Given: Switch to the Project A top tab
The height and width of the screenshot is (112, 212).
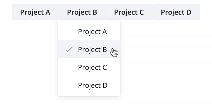Looking at the screenshot, I should (35, 12).
